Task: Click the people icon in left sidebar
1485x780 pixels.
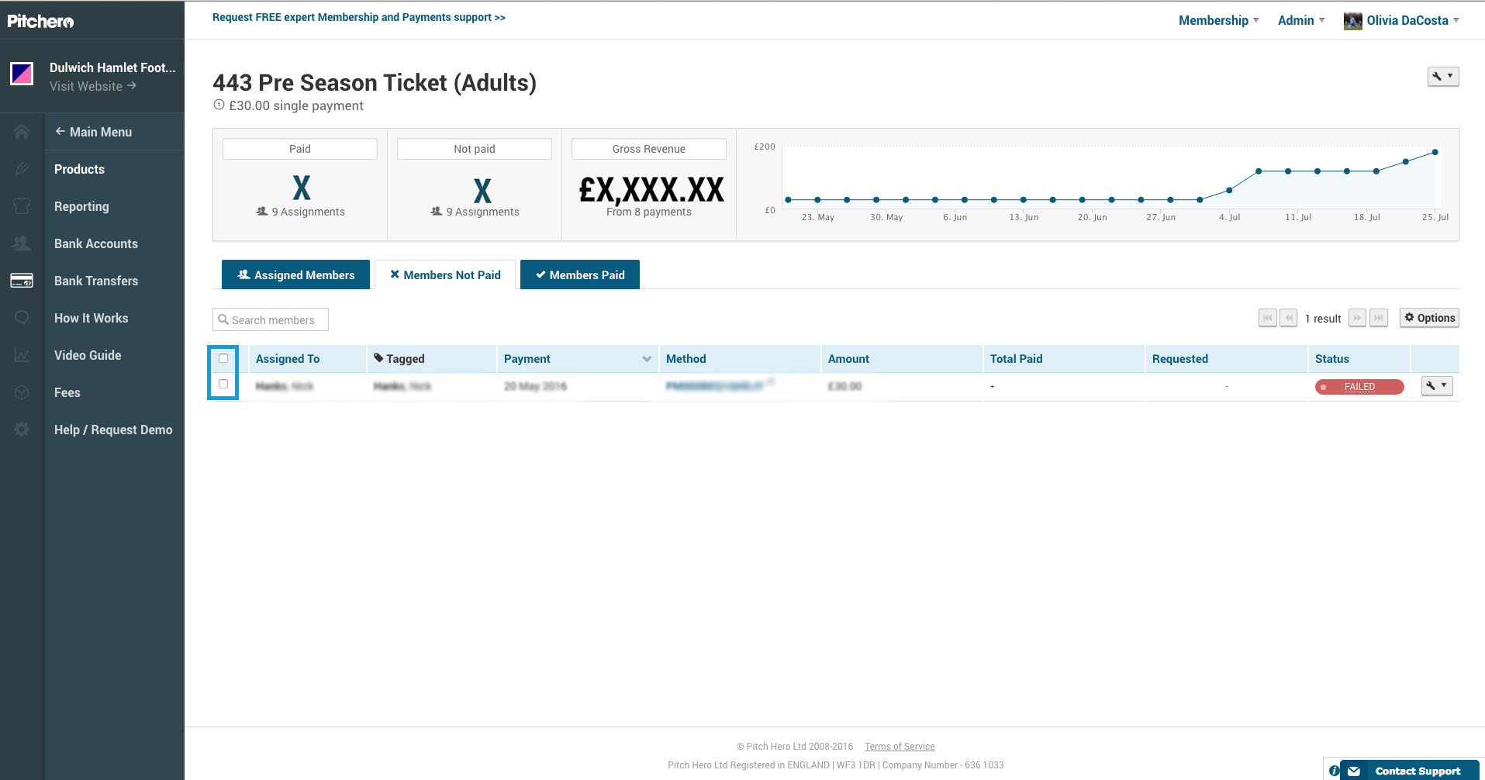Action: point(22,243)
